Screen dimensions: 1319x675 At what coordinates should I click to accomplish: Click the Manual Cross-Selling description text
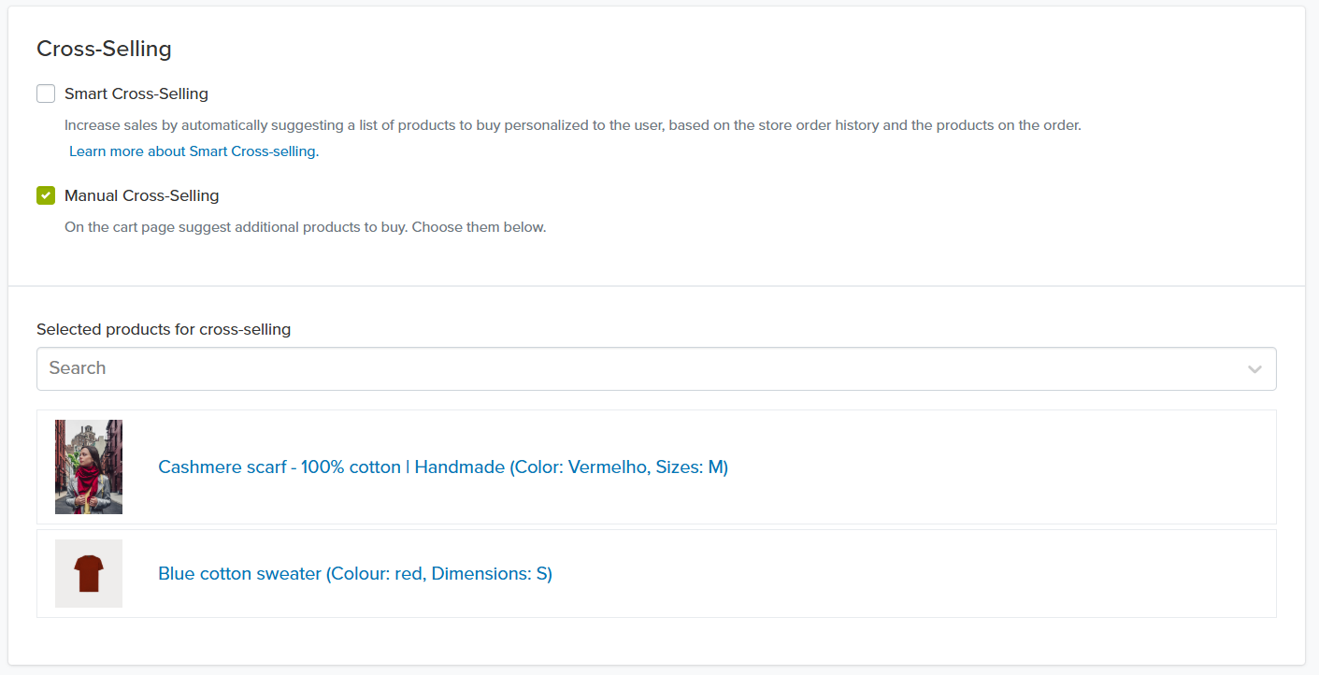[305, 227]
